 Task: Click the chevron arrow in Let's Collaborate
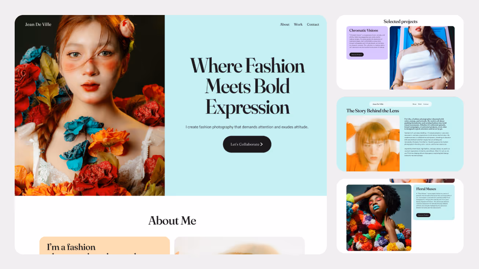point(262,144)
